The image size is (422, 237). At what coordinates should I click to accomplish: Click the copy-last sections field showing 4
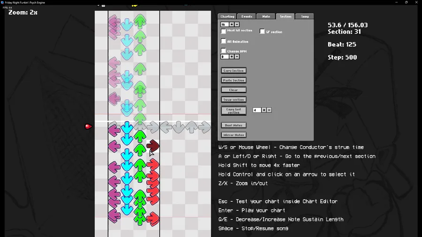[x=257, y=110]
